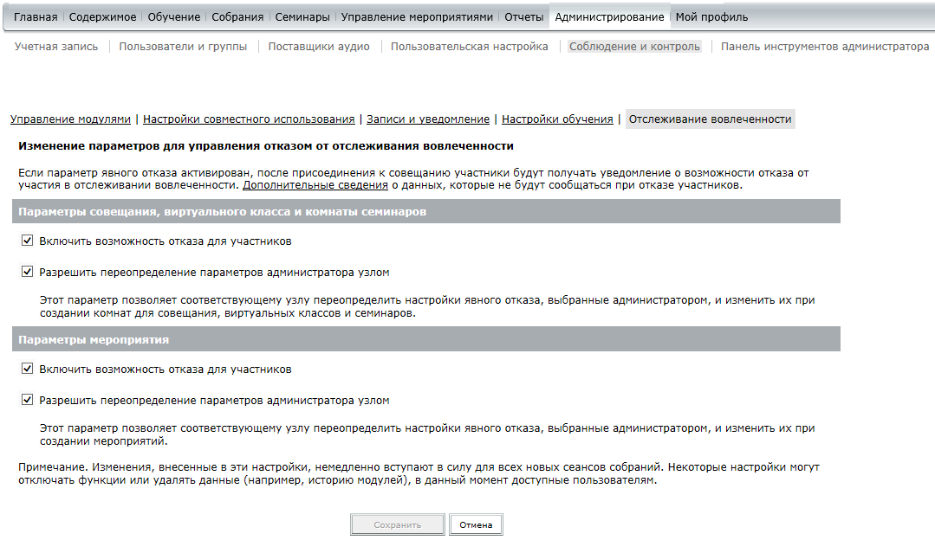Open the Дополнительные сведения link
Image resolution: width=935 pixels, height=540 pixels.
pyautogui.click(x=315, y=185)
